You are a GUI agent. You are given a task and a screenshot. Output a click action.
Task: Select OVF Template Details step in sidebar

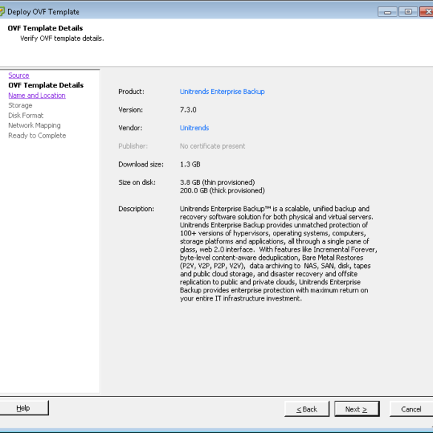[x=46, y=85]
